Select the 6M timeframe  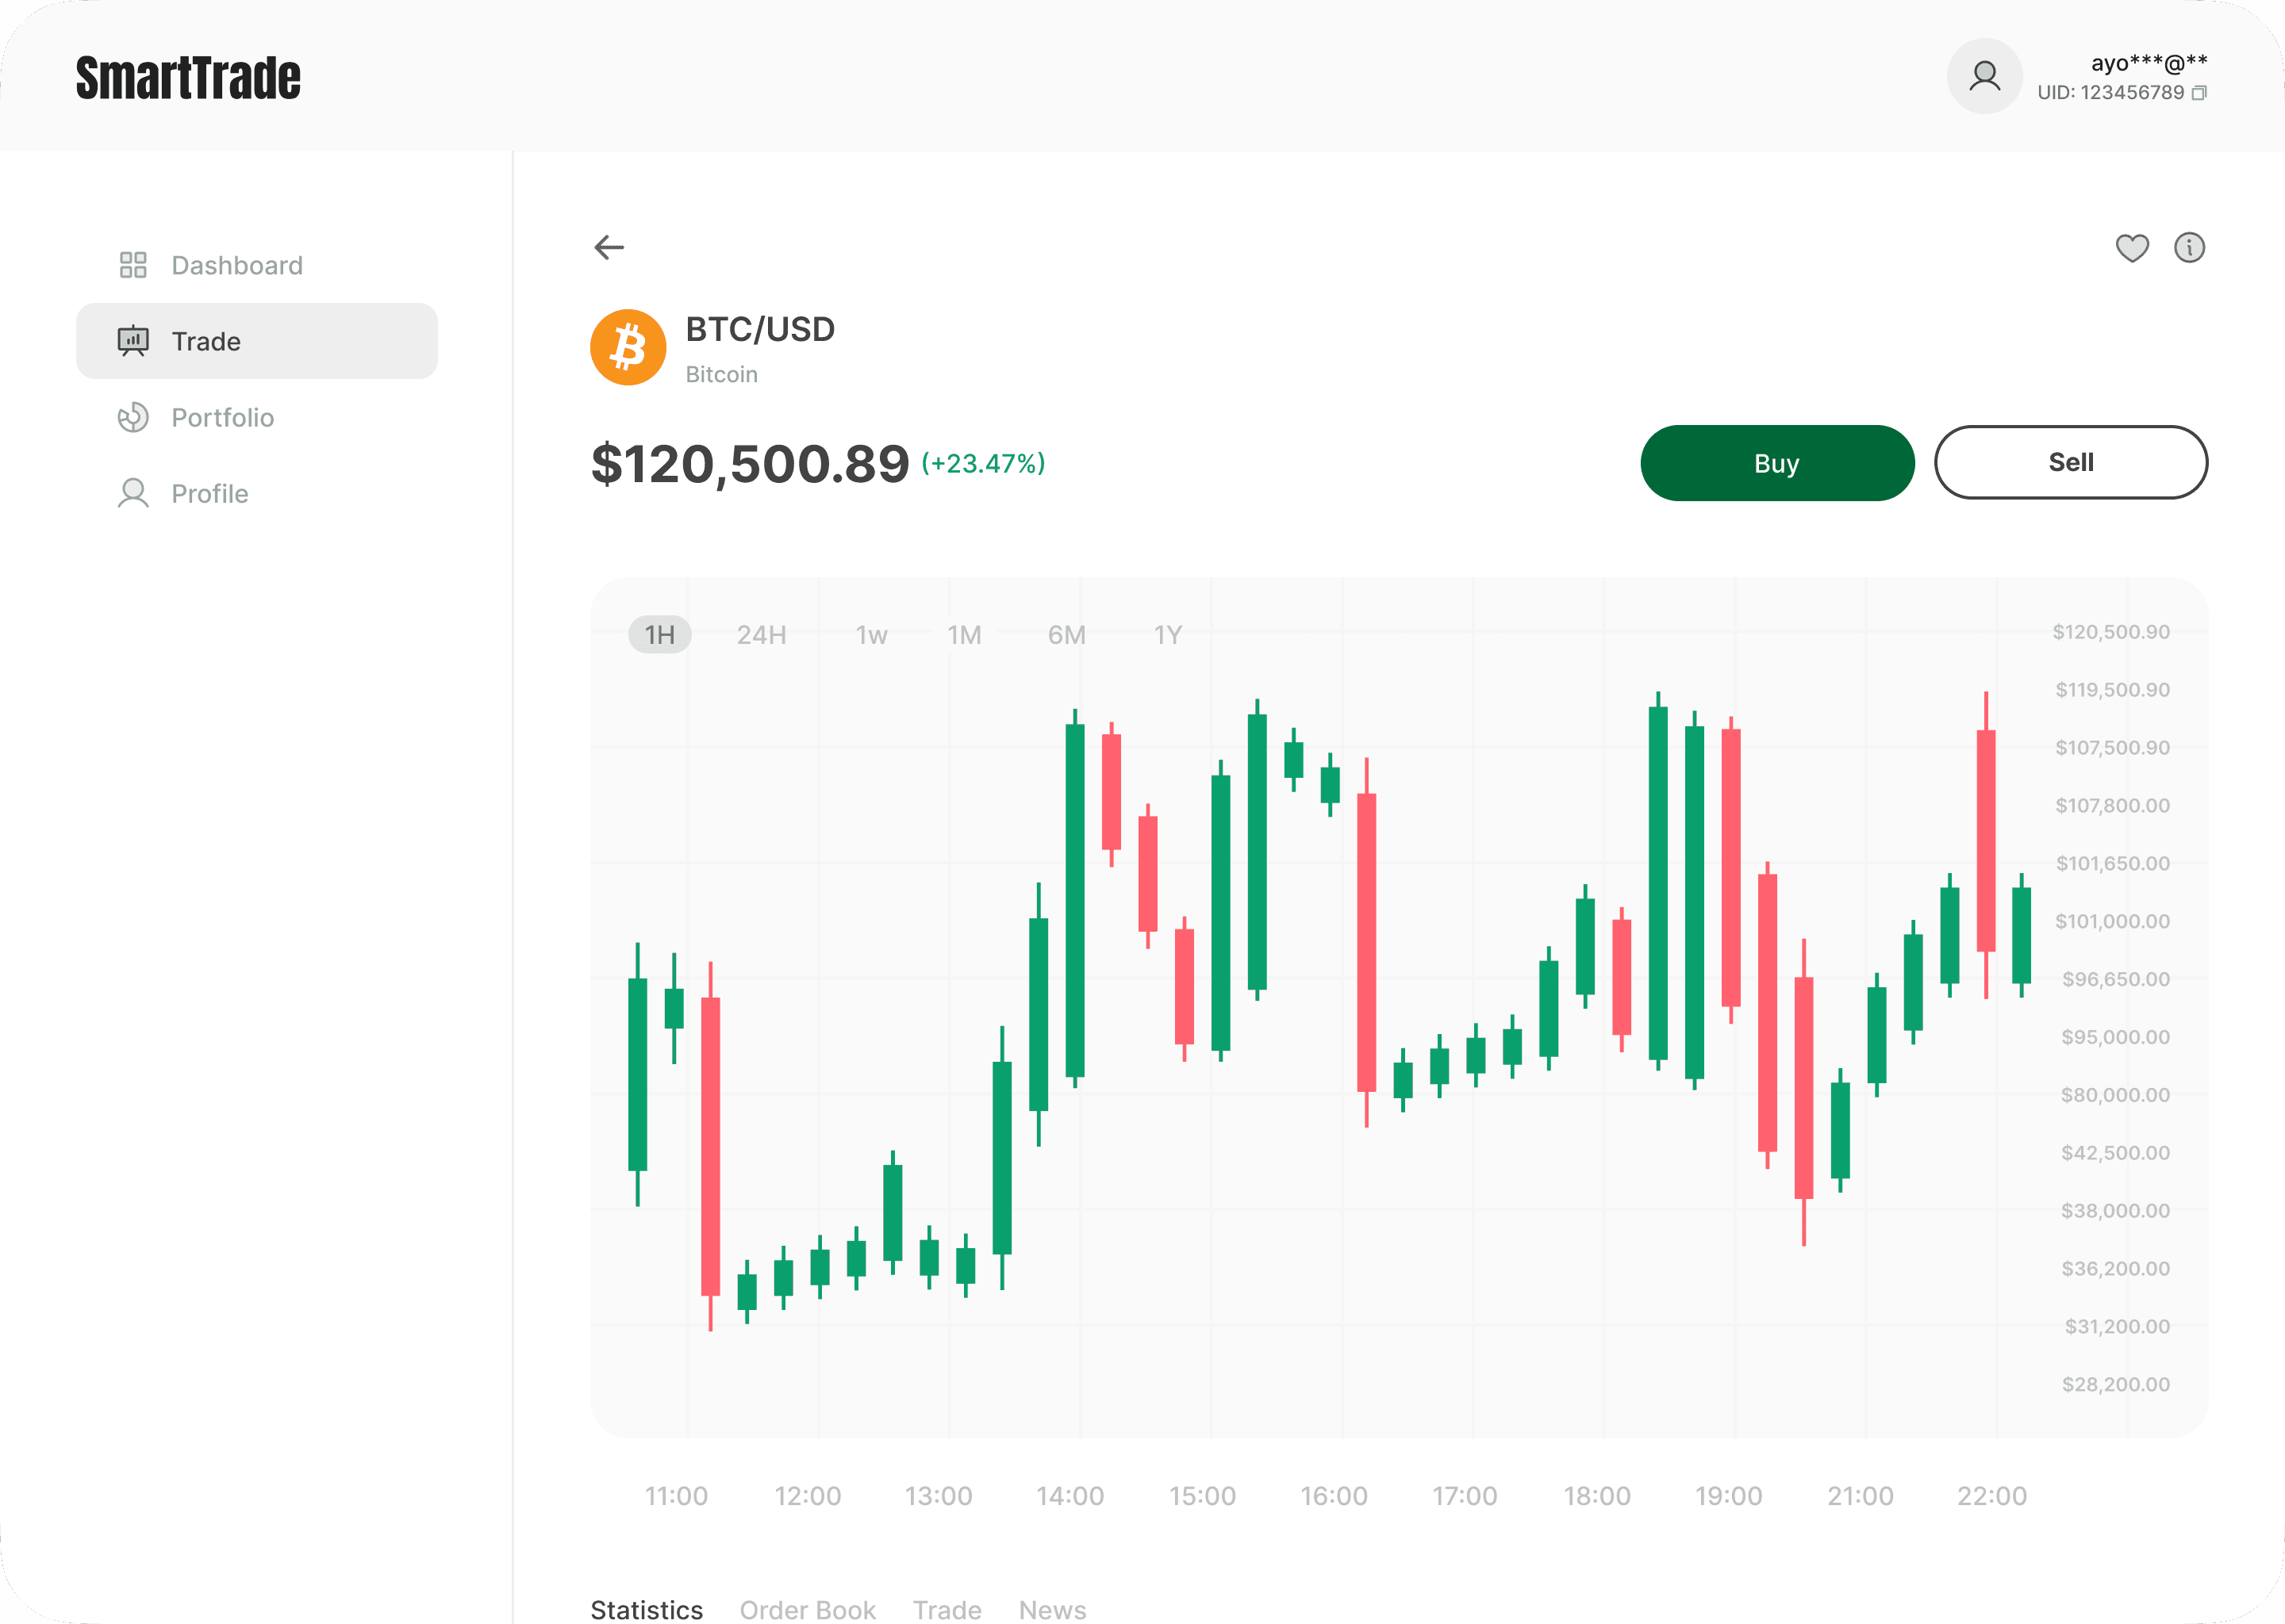click(x=1066, y=635)
